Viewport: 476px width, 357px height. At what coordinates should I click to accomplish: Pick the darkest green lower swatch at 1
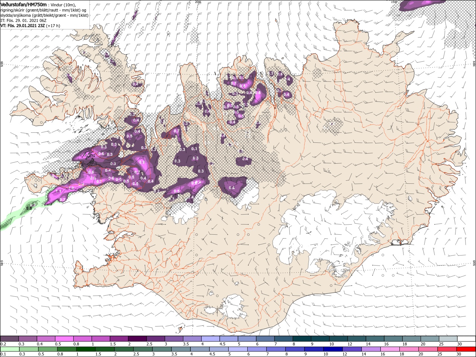[86, 349]
